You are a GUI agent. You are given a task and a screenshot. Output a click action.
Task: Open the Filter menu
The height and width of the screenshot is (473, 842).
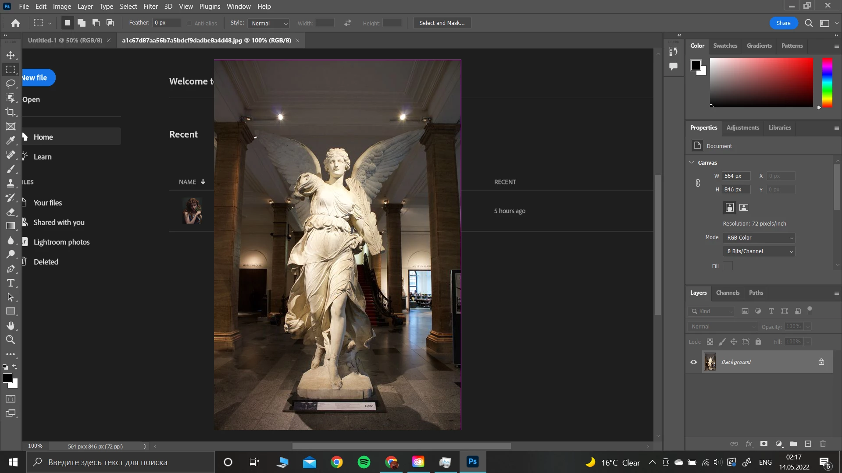click(150, 7)
